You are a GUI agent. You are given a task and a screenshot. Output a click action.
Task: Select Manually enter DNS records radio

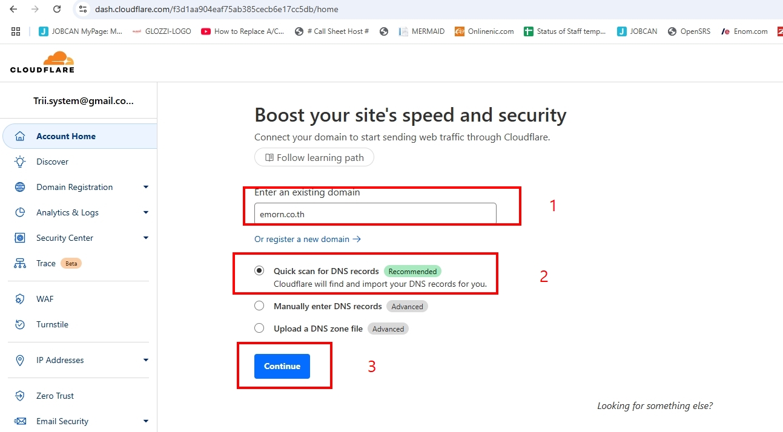[259, 306]
